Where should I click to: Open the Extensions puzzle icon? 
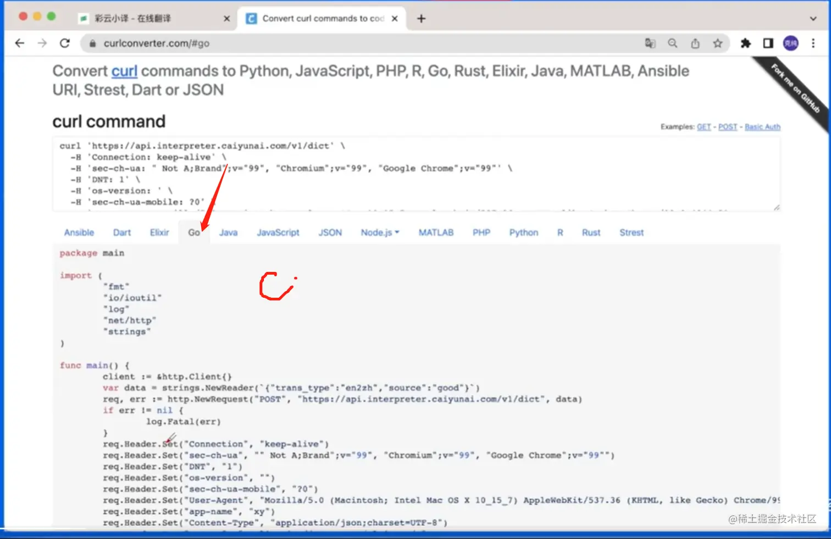[x=746, y=43]
